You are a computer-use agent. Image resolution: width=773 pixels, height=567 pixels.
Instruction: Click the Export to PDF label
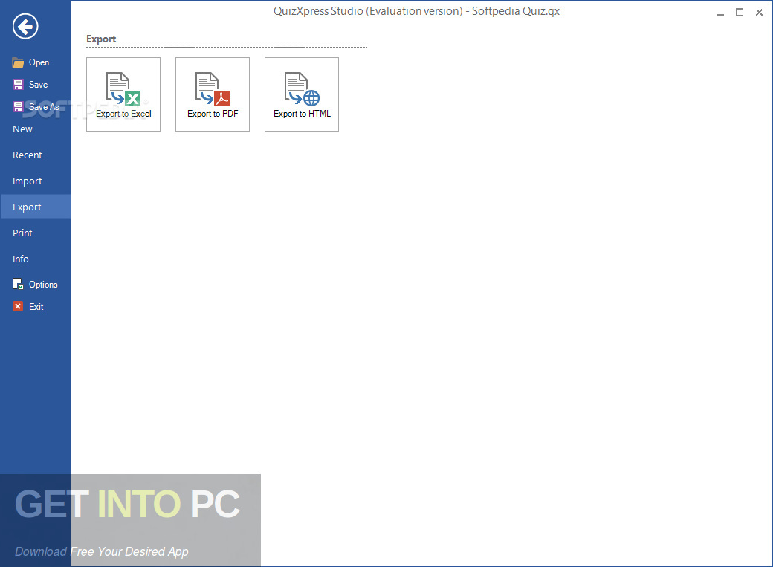pyautogui.click(x=213, y=114)
